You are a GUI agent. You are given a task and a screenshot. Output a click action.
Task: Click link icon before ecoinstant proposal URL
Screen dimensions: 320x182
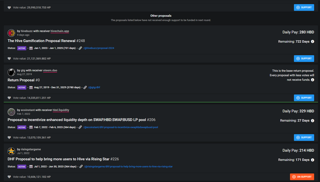80,127
